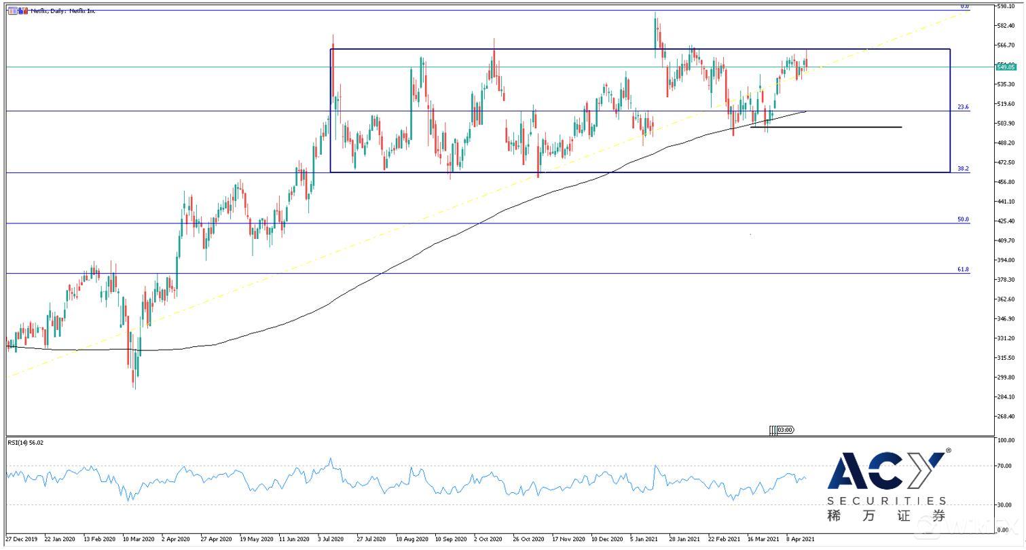Click the green 549.05 current price tag
1026x550 pixels.
coord(1005,67)
